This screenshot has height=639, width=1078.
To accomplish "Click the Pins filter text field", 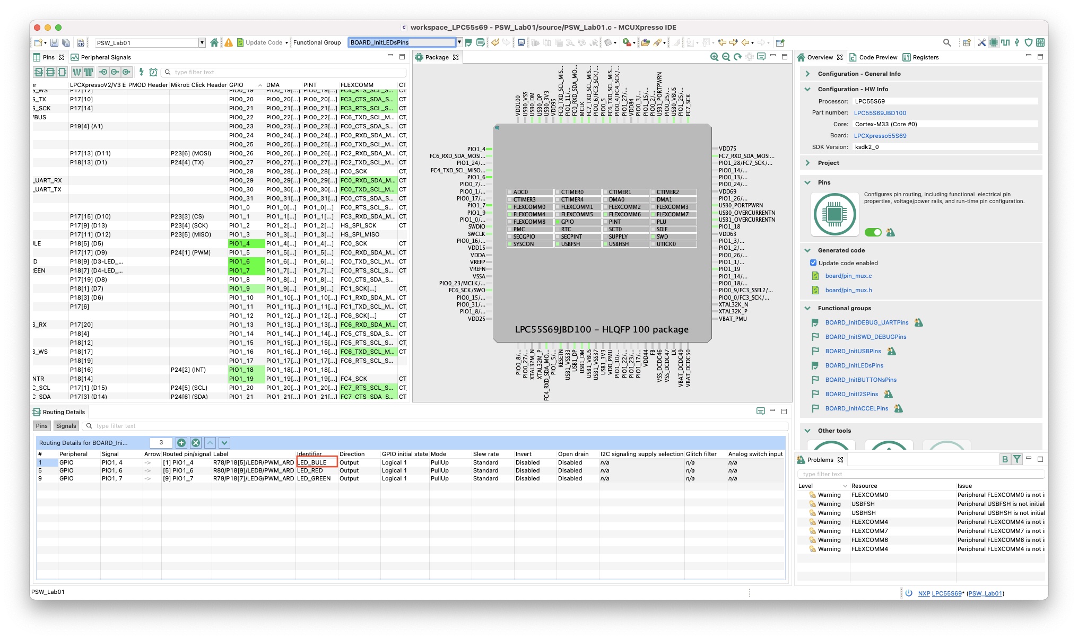I will [286, 72].
